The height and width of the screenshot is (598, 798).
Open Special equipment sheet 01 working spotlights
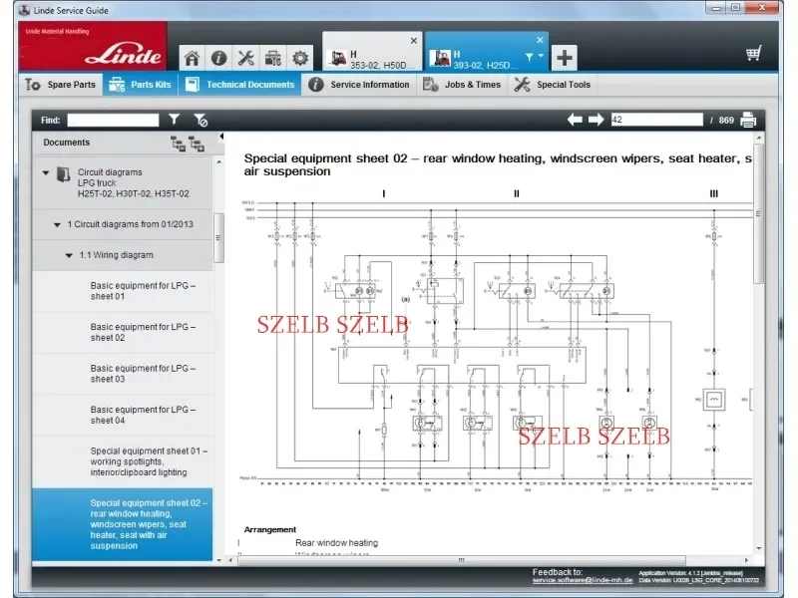[123, 461]
